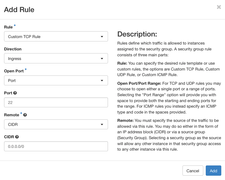Click the help icon next to Port
The width and height of the screenshot is (225, 180).
(x=15, y=93)
